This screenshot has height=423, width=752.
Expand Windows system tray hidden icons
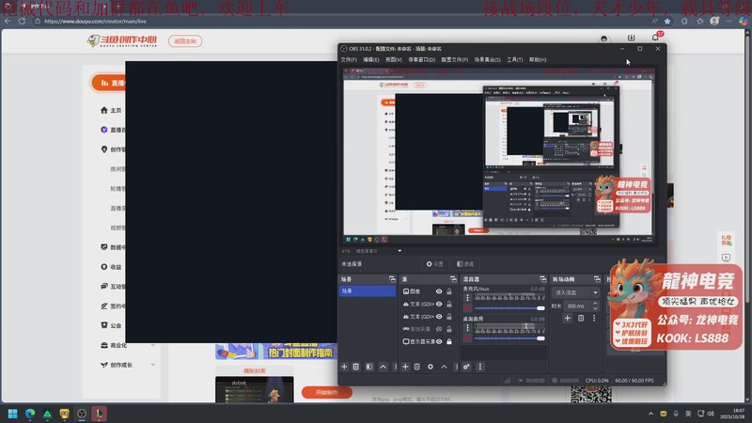[650, 414]
